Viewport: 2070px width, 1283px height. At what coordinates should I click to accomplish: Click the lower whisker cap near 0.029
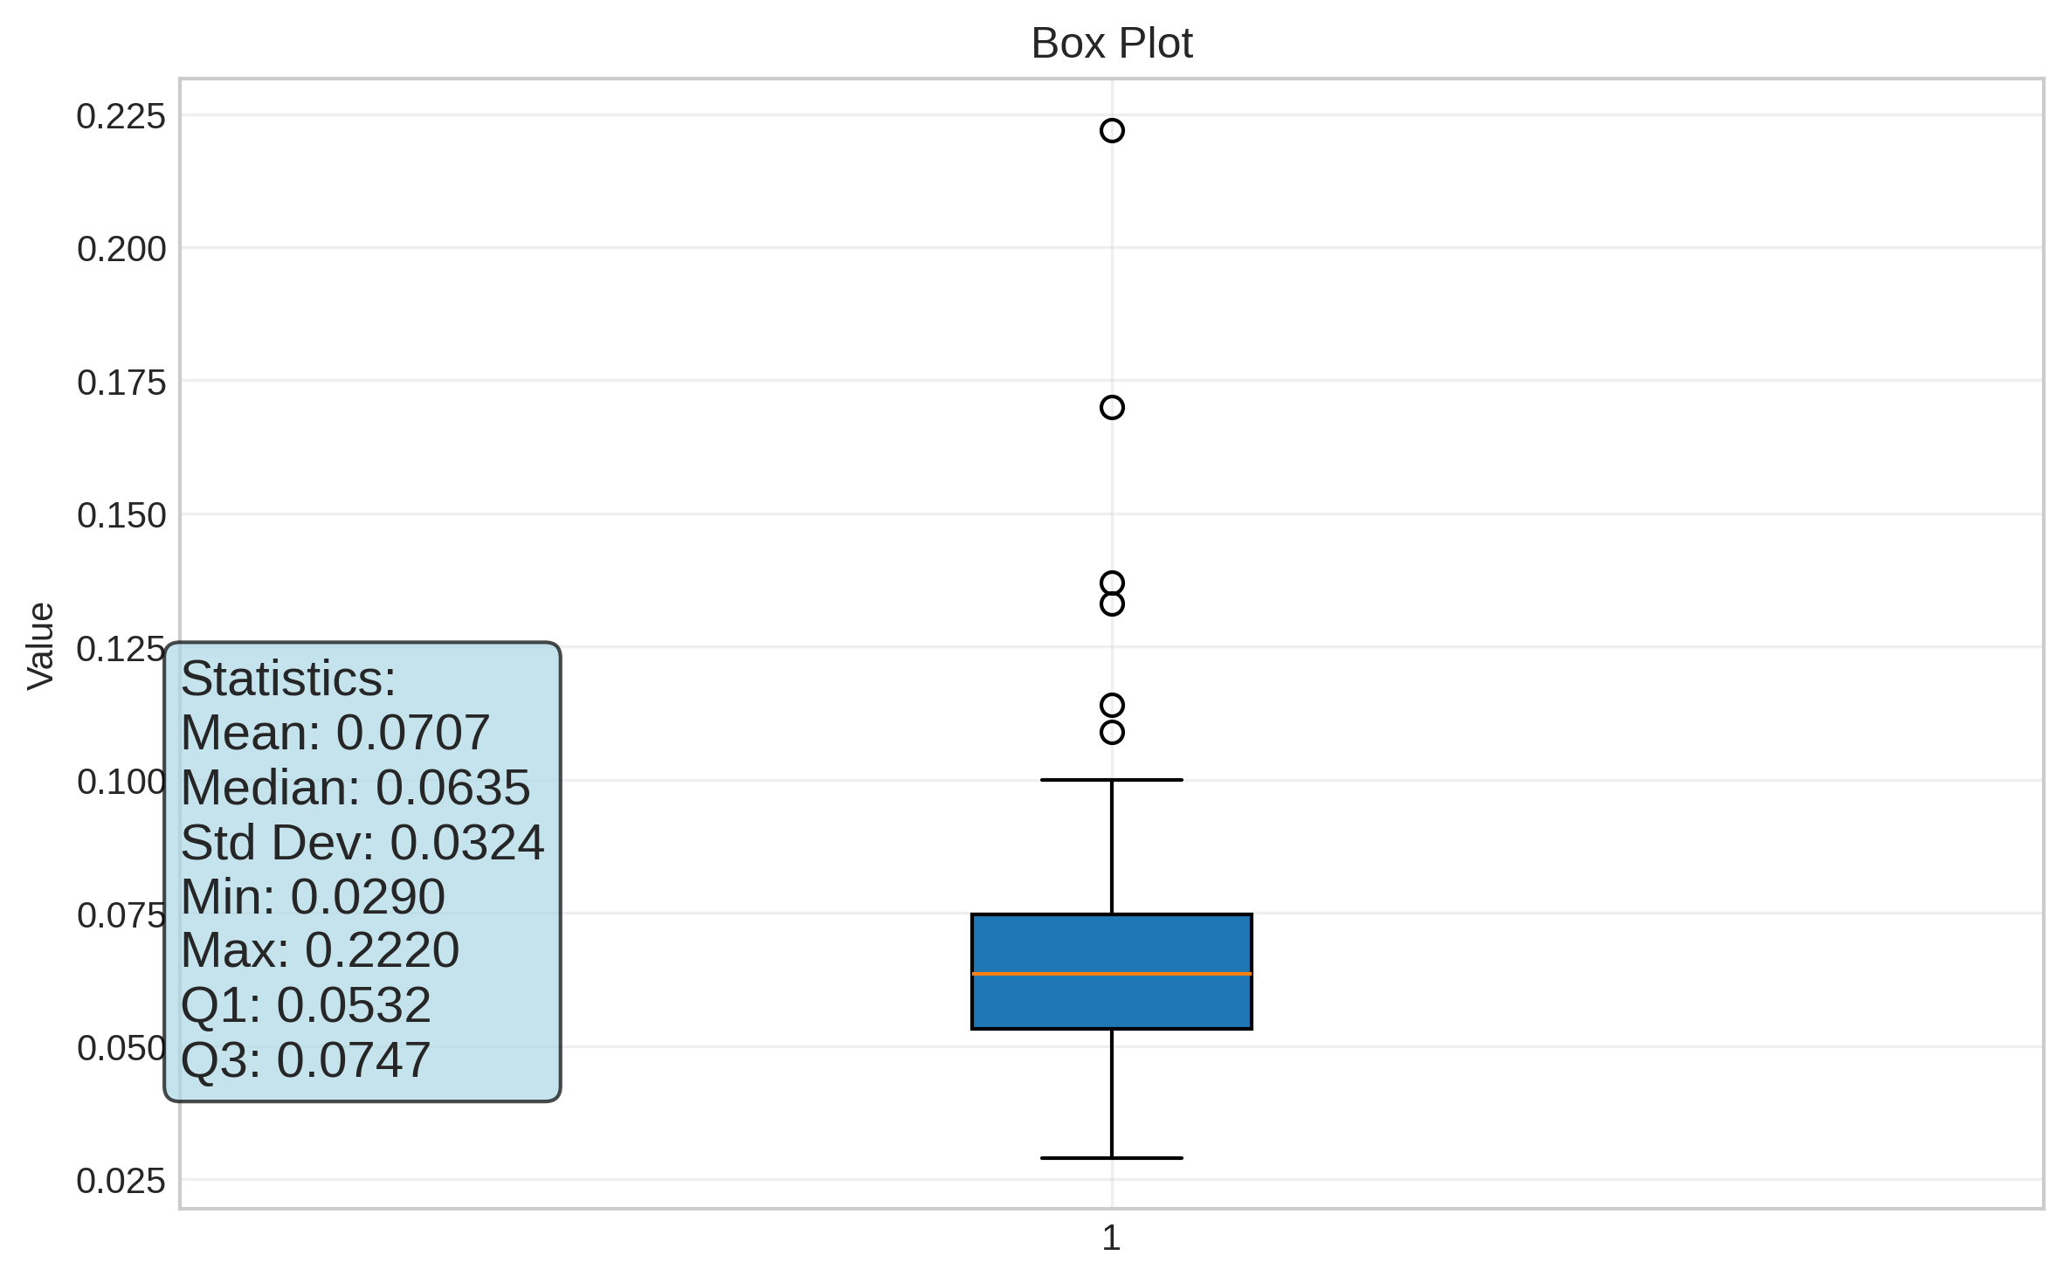[1112, 1158]
